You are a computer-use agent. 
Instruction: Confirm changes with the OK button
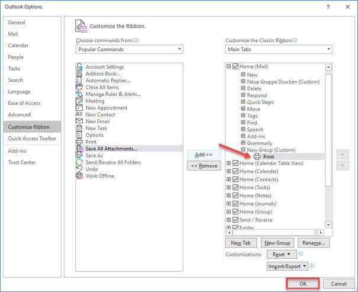point(303,284)
